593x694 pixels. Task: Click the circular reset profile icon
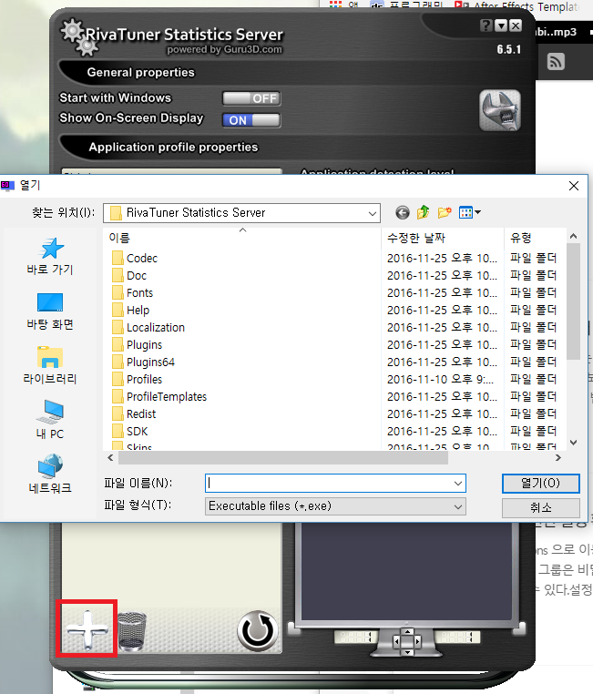tap(258, 631)
